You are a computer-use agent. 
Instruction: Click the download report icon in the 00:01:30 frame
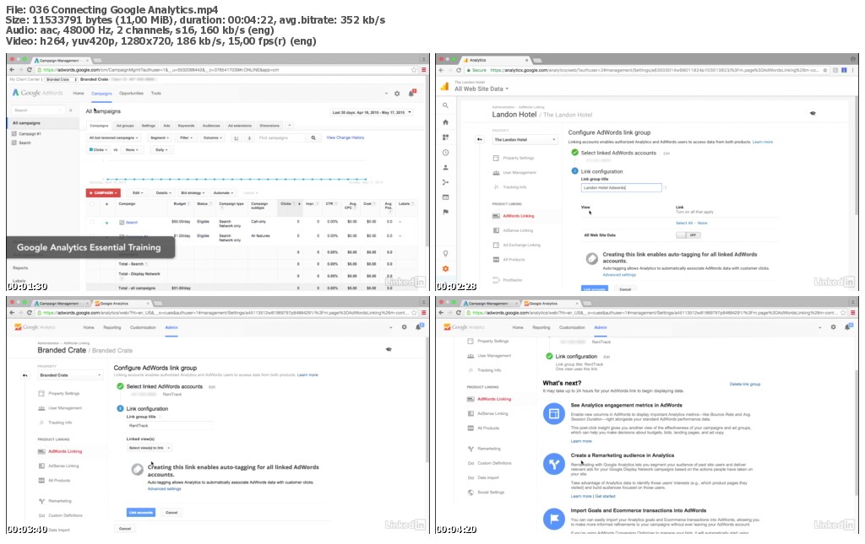coord(249,137)
